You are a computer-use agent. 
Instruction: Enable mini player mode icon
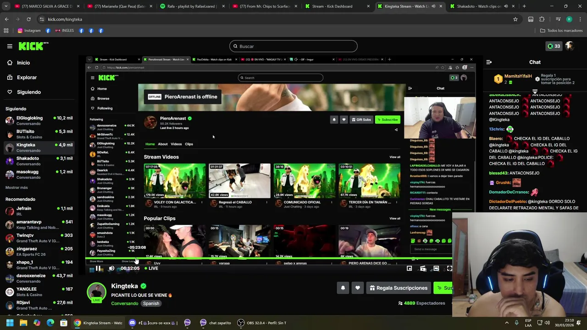[x=410, y=269]
